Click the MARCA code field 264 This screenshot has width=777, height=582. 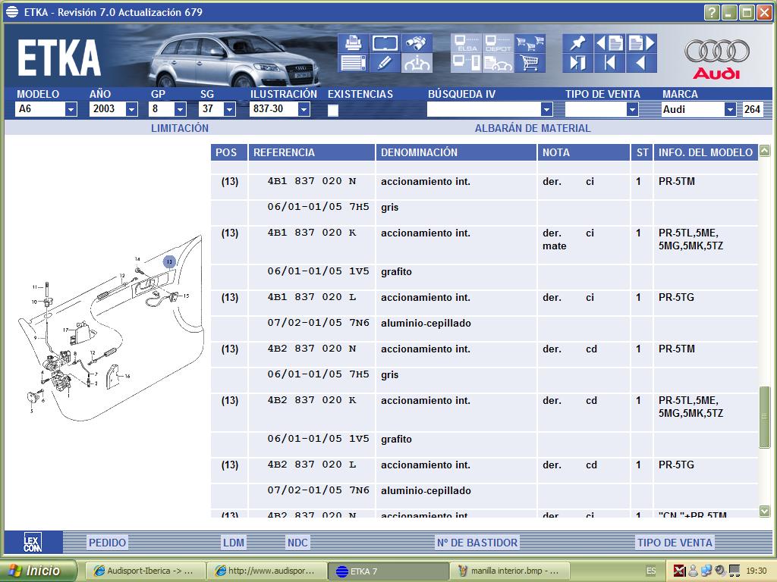click(752, 109)
